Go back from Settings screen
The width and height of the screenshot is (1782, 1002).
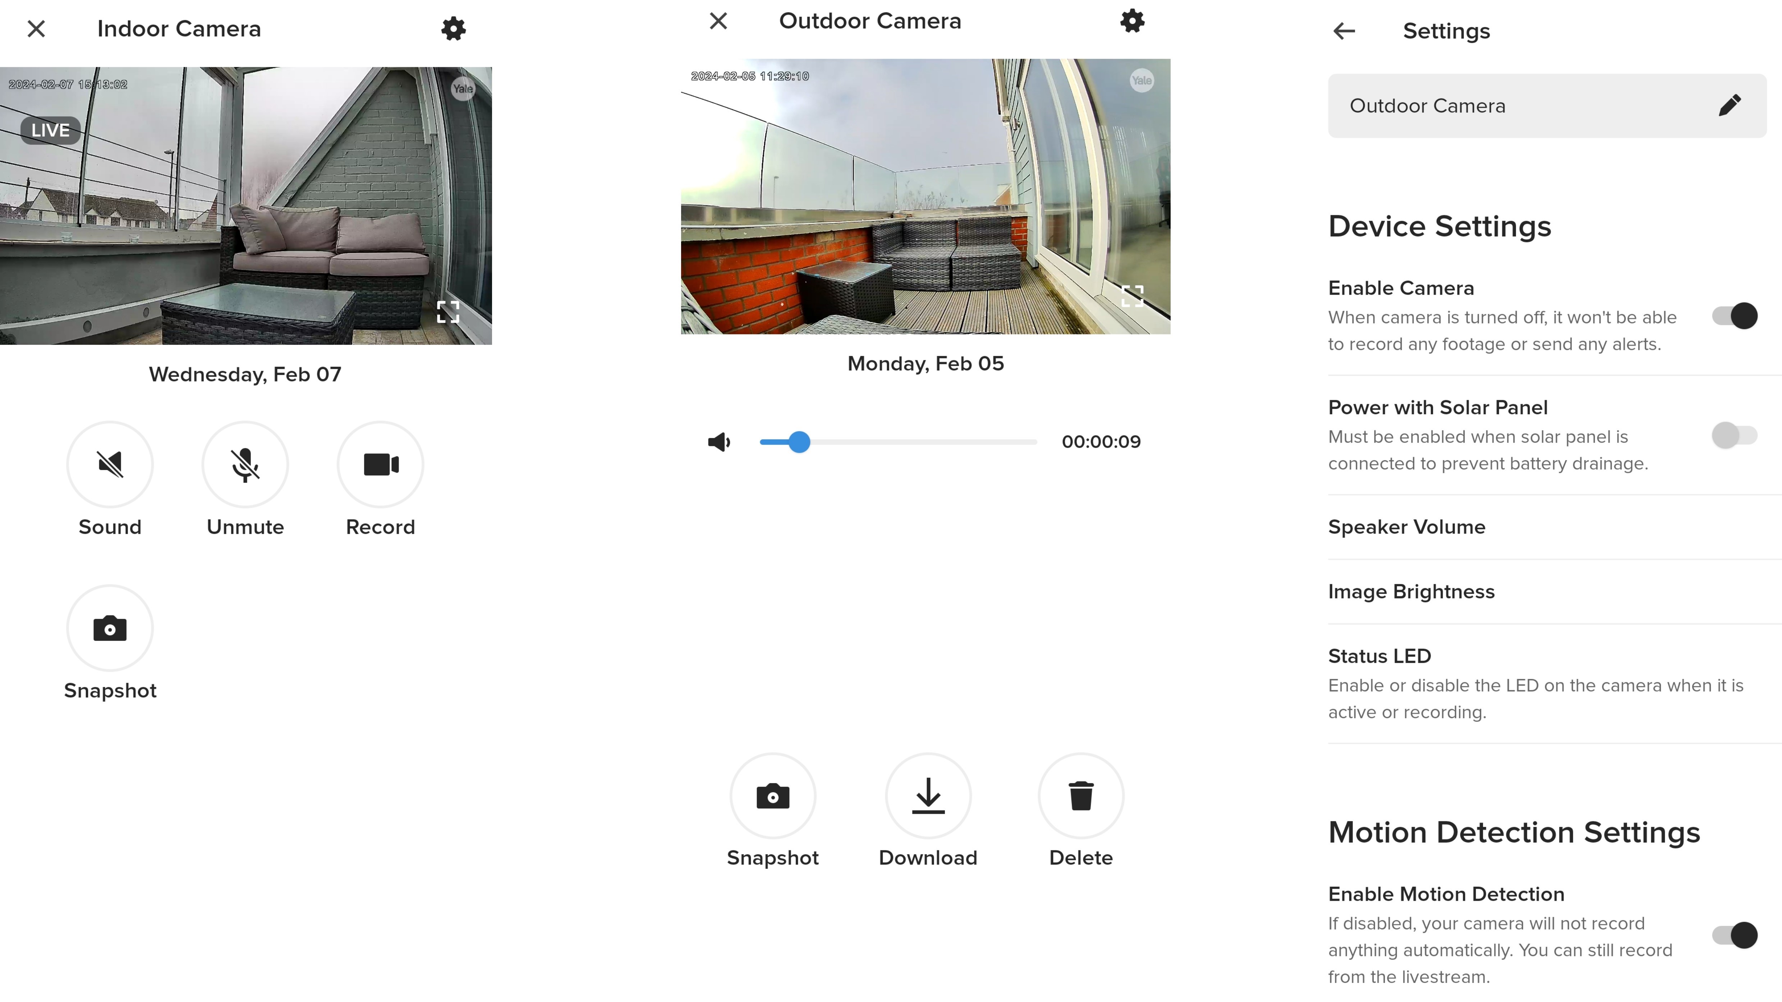tap(1344, 31)
